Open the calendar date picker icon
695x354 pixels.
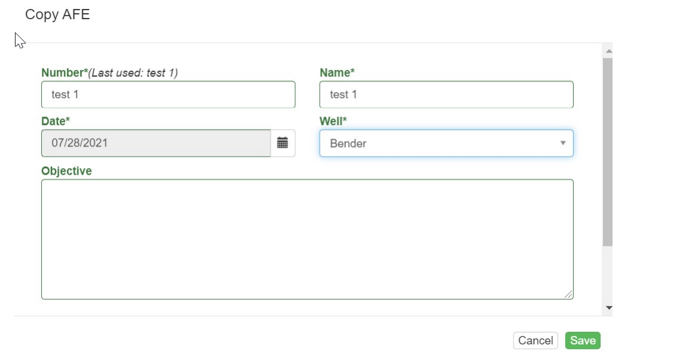coord(283,143)
